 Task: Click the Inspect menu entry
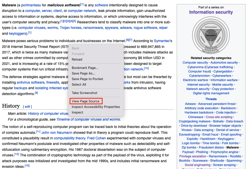[77, 112]
